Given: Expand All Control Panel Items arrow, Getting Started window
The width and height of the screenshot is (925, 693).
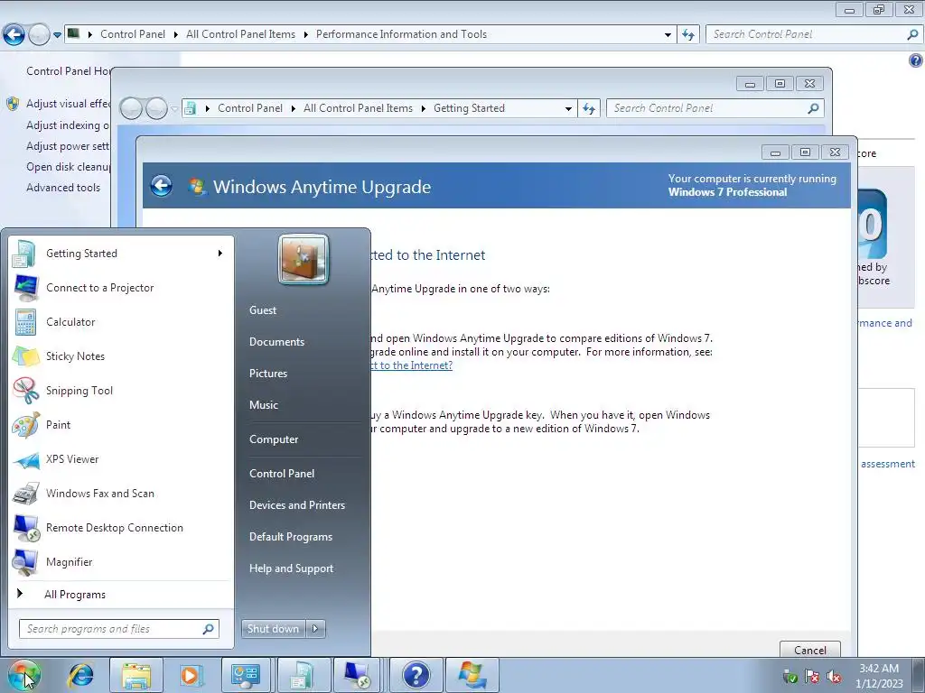Looking at the screenshot, I should coord(423,108).
